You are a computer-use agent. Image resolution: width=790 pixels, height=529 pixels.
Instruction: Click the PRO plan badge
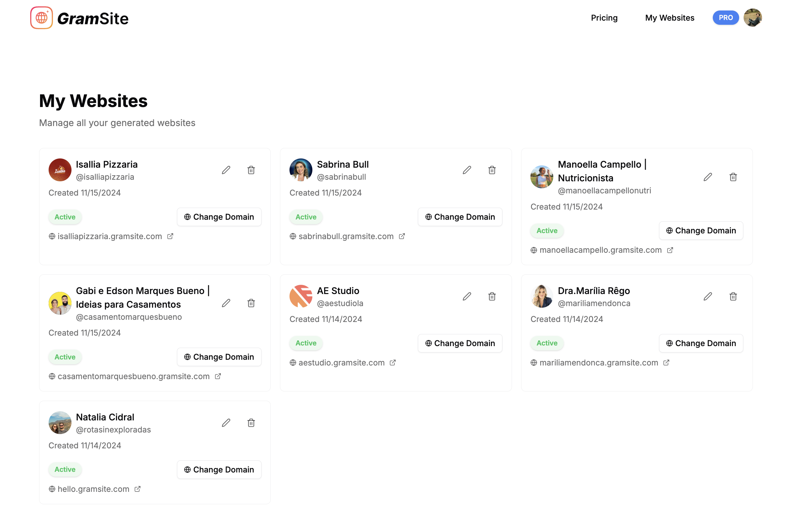pyautogui.click(x=725, y=18)
